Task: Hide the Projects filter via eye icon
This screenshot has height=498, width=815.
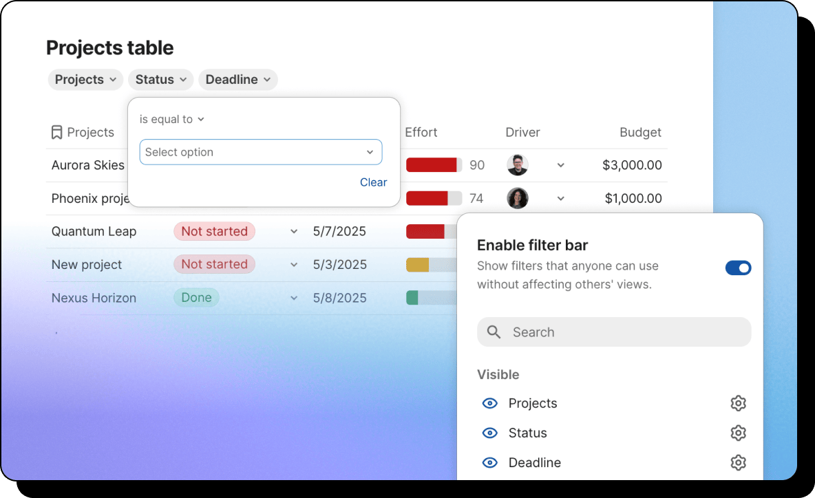Action: pyautogui.click(x=489, y=403)
